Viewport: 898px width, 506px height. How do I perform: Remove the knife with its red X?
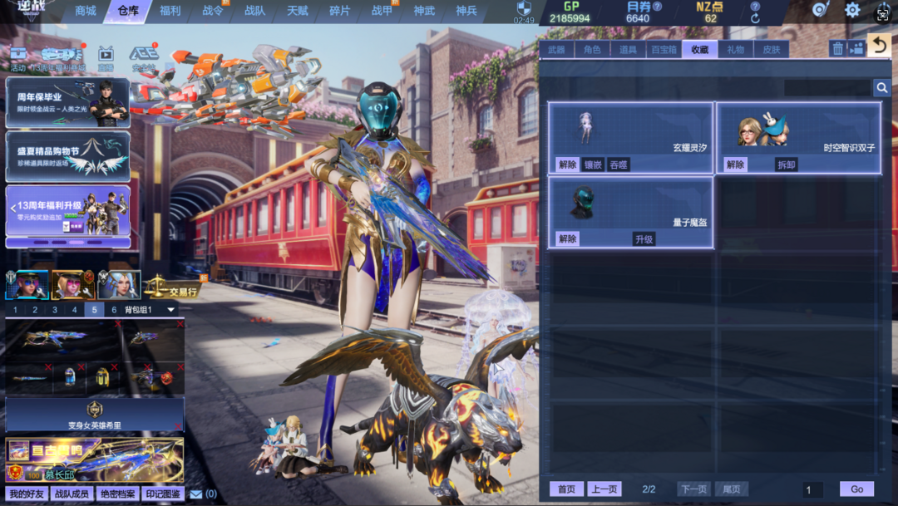coord(48,367)
